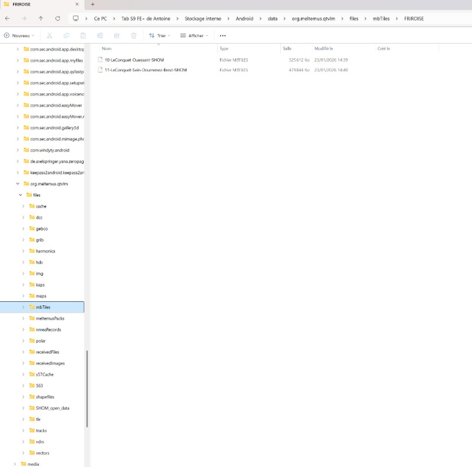Open the Nouveau dropdown button
The height and width of the screenshot is (467, 472).
[19, 35]
